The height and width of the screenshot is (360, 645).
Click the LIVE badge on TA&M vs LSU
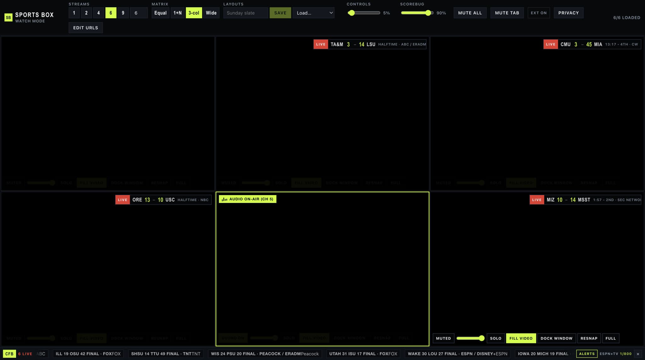pos(321,44)
